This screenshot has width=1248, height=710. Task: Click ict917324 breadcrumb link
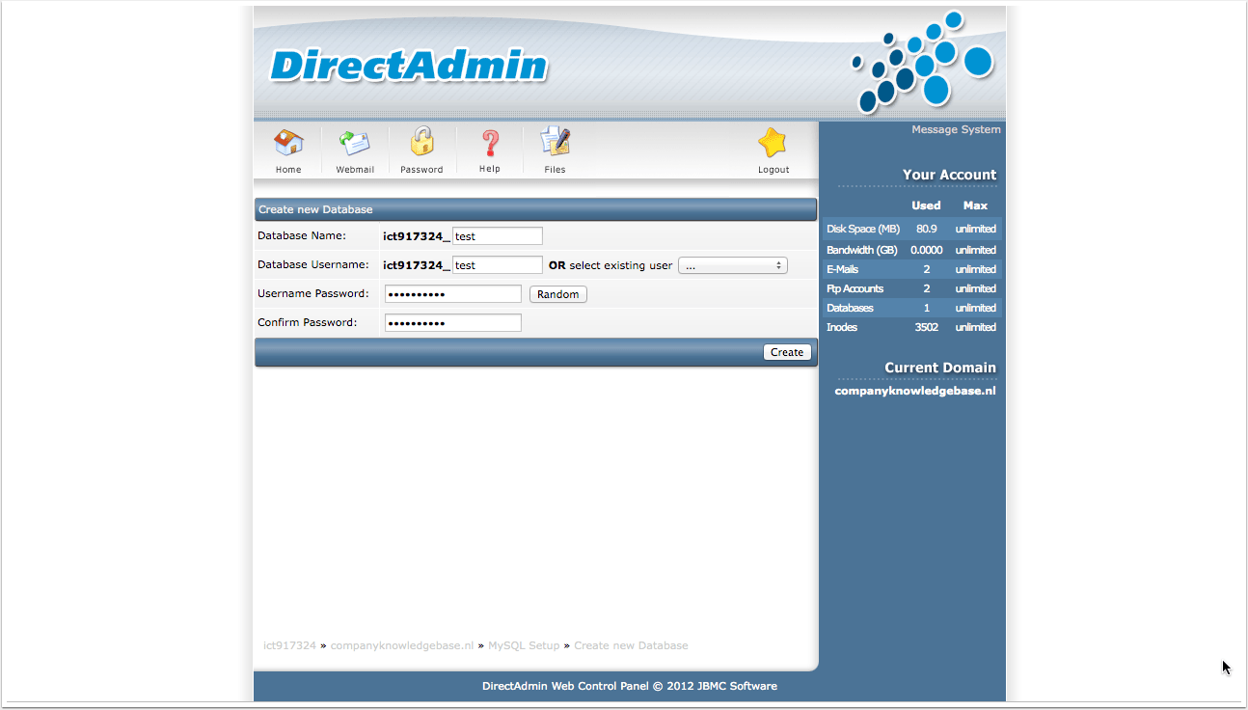pos(289,645)
